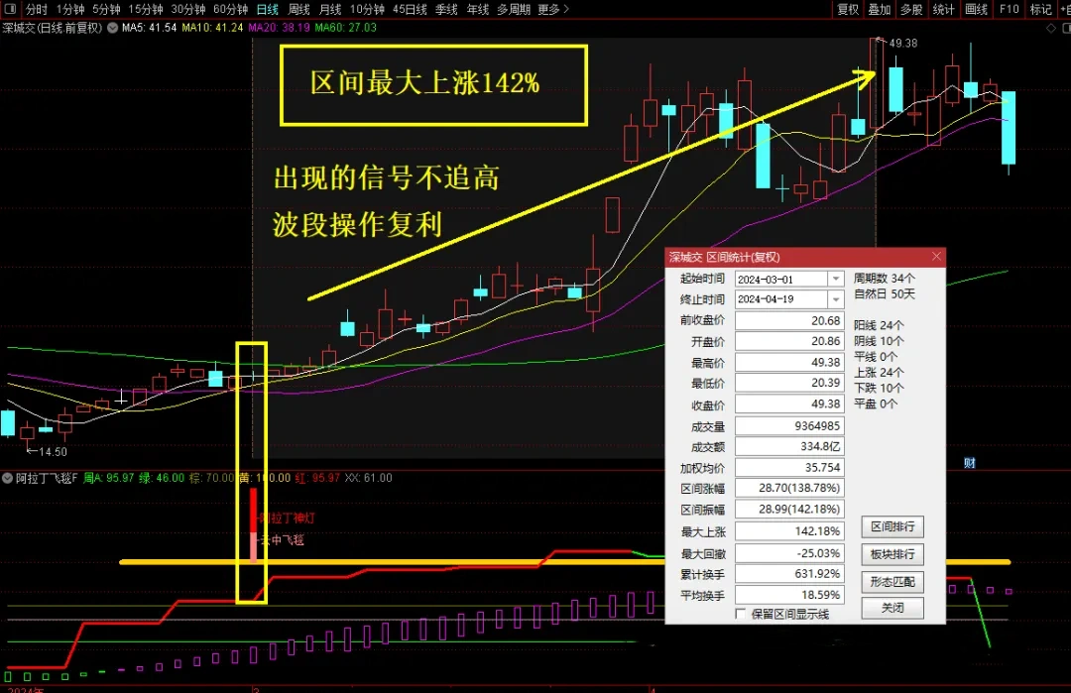The image size is (1071, 693).
Task: Click the 叠加 overlay tool
Action: click(880, 9)
